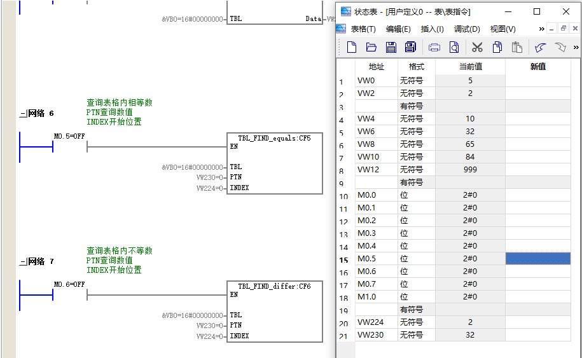Close the inner status table document

pos(575,29)
